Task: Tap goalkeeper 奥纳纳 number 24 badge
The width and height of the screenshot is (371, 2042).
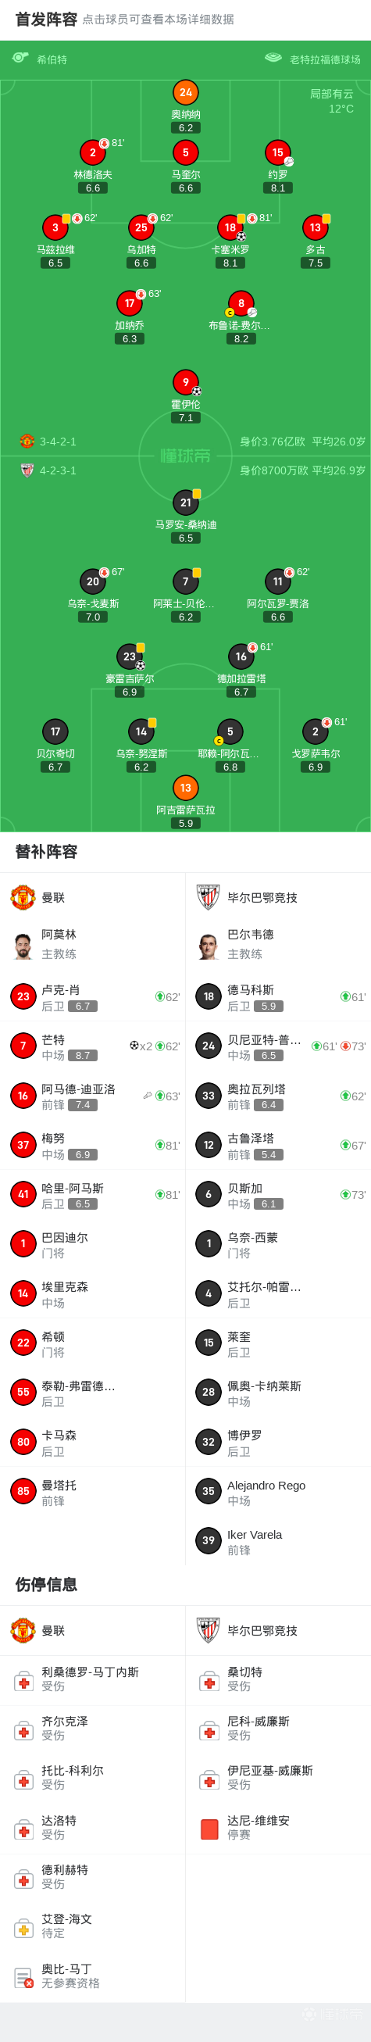Action: (x=186, y=93)
